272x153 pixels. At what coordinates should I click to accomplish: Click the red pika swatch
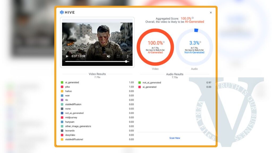click(62, 87)
